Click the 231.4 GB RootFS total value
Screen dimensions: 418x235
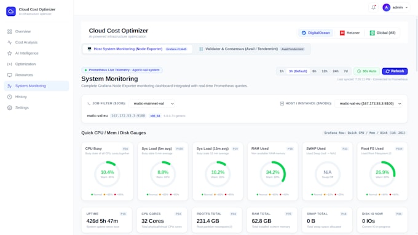point(208,221)
